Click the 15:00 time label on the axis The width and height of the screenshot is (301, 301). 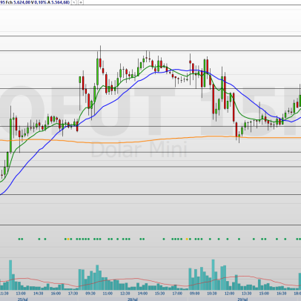point(264,294)
